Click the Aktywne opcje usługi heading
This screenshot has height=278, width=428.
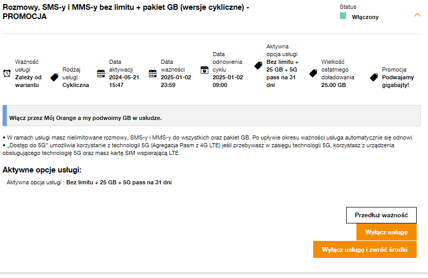coord(42,170)
